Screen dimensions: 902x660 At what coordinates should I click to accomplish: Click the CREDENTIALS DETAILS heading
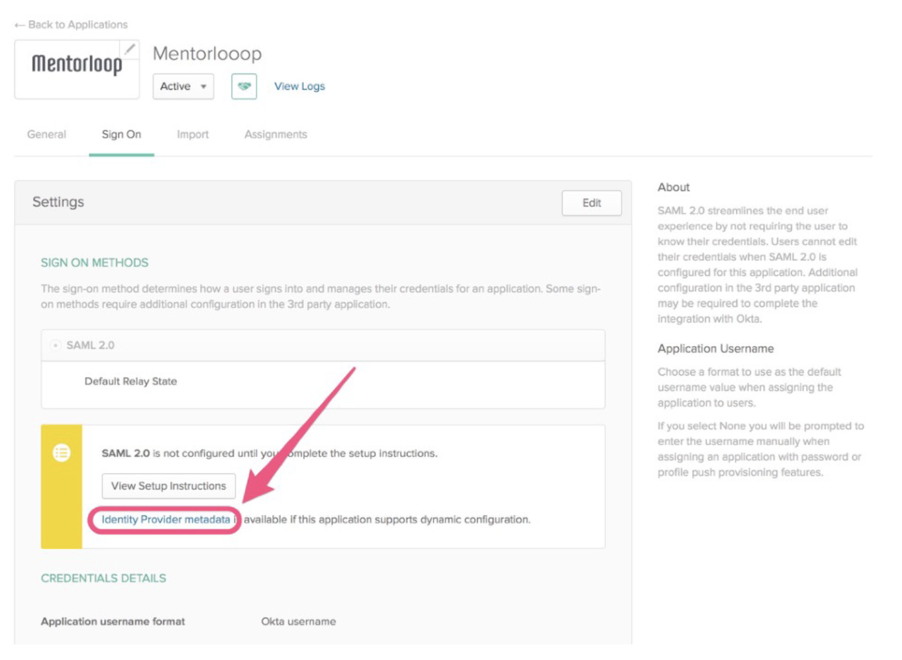[x=103, y=578]
